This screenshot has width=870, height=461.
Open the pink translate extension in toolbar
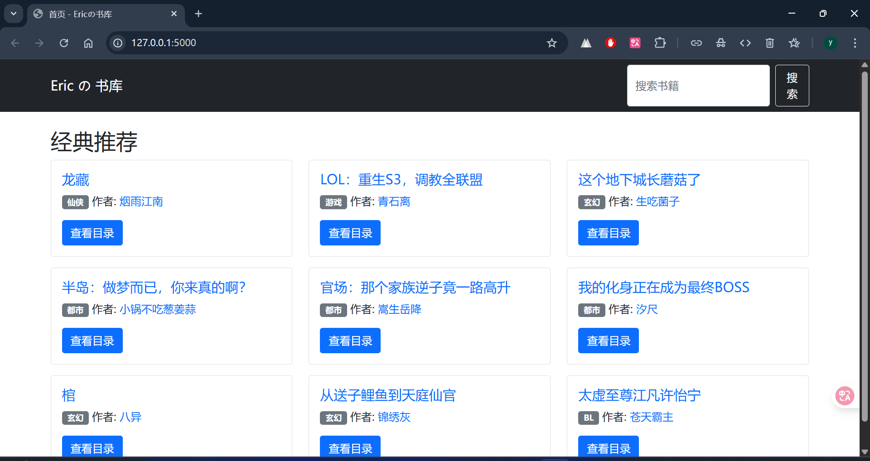pyautogui.click(x=635, y=43)
